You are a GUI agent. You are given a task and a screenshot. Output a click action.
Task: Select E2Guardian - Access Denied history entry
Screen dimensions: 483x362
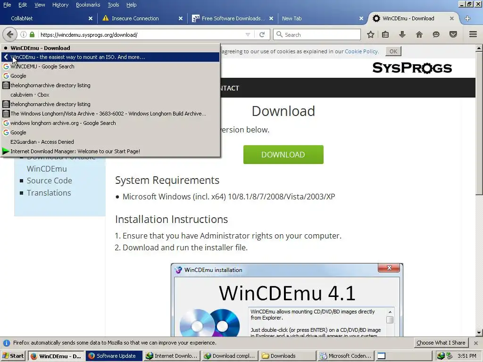pyautogui.click(x=110, y=142)
